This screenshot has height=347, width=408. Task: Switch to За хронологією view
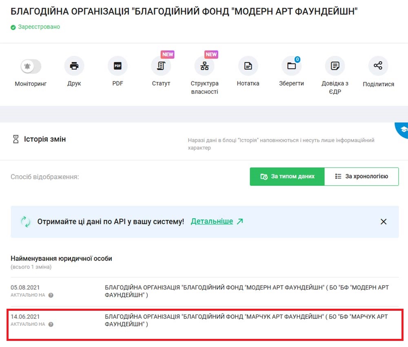(361, 177)
